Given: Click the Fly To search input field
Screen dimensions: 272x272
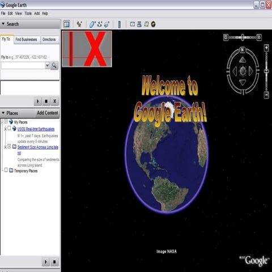Looking at the screenshot, I should click(x=23, y=65).
